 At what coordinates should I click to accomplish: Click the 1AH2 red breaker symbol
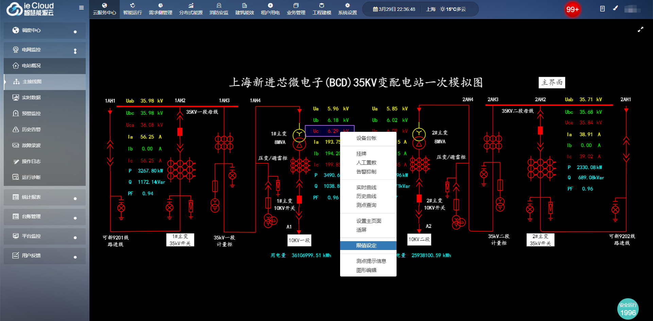pyautogui.click(x=180, y=132)
